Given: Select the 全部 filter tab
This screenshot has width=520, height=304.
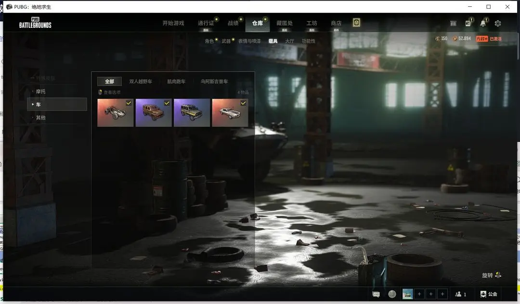Looking at the screenshot, I should pos(109,81).
